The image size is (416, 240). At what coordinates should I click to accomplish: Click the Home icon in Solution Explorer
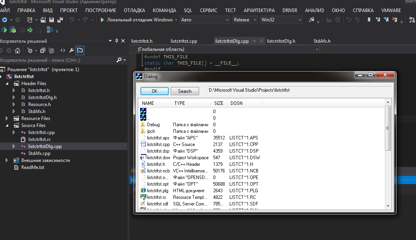[17, 50]
